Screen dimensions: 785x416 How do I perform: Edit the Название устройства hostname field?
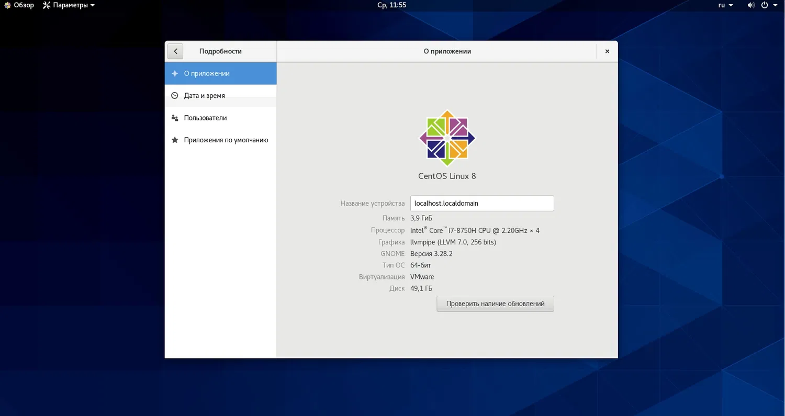482,203
